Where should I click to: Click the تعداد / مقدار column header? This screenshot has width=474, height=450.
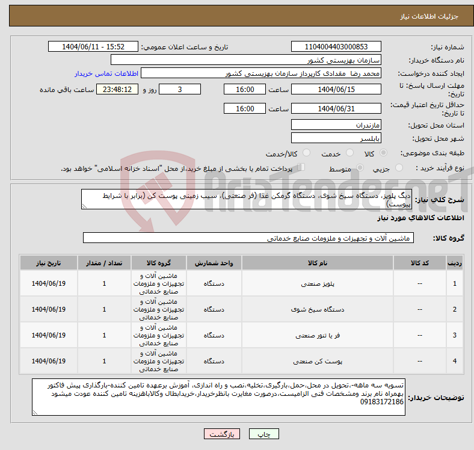point(104,263)
